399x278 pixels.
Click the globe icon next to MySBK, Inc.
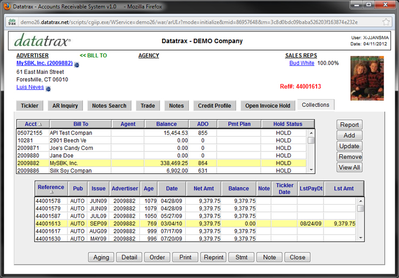point(77,65)
